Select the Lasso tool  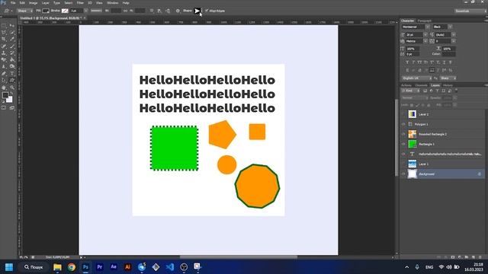point(4,32)
